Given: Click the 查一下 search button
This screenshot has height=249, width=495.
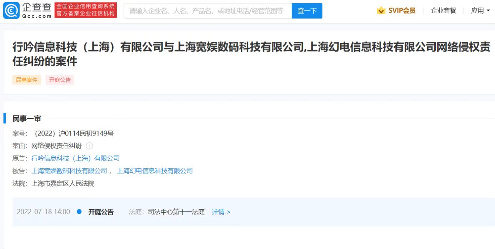Looking at the screenshot, I should point(307,11).
